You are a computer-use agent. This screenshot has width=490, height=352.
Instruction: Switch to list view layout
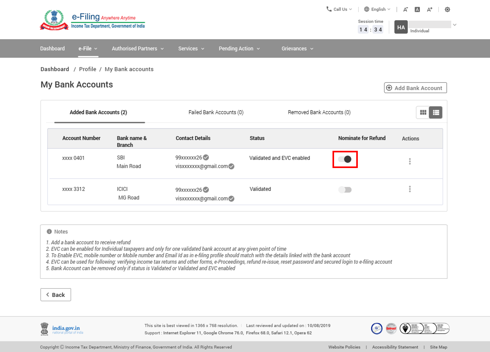(x=436, y=113)
